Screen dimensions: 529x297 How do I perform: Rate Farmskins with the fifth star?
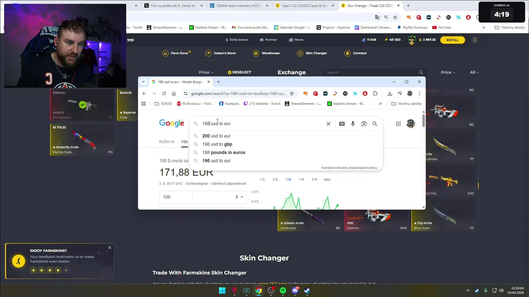(66, 270)
